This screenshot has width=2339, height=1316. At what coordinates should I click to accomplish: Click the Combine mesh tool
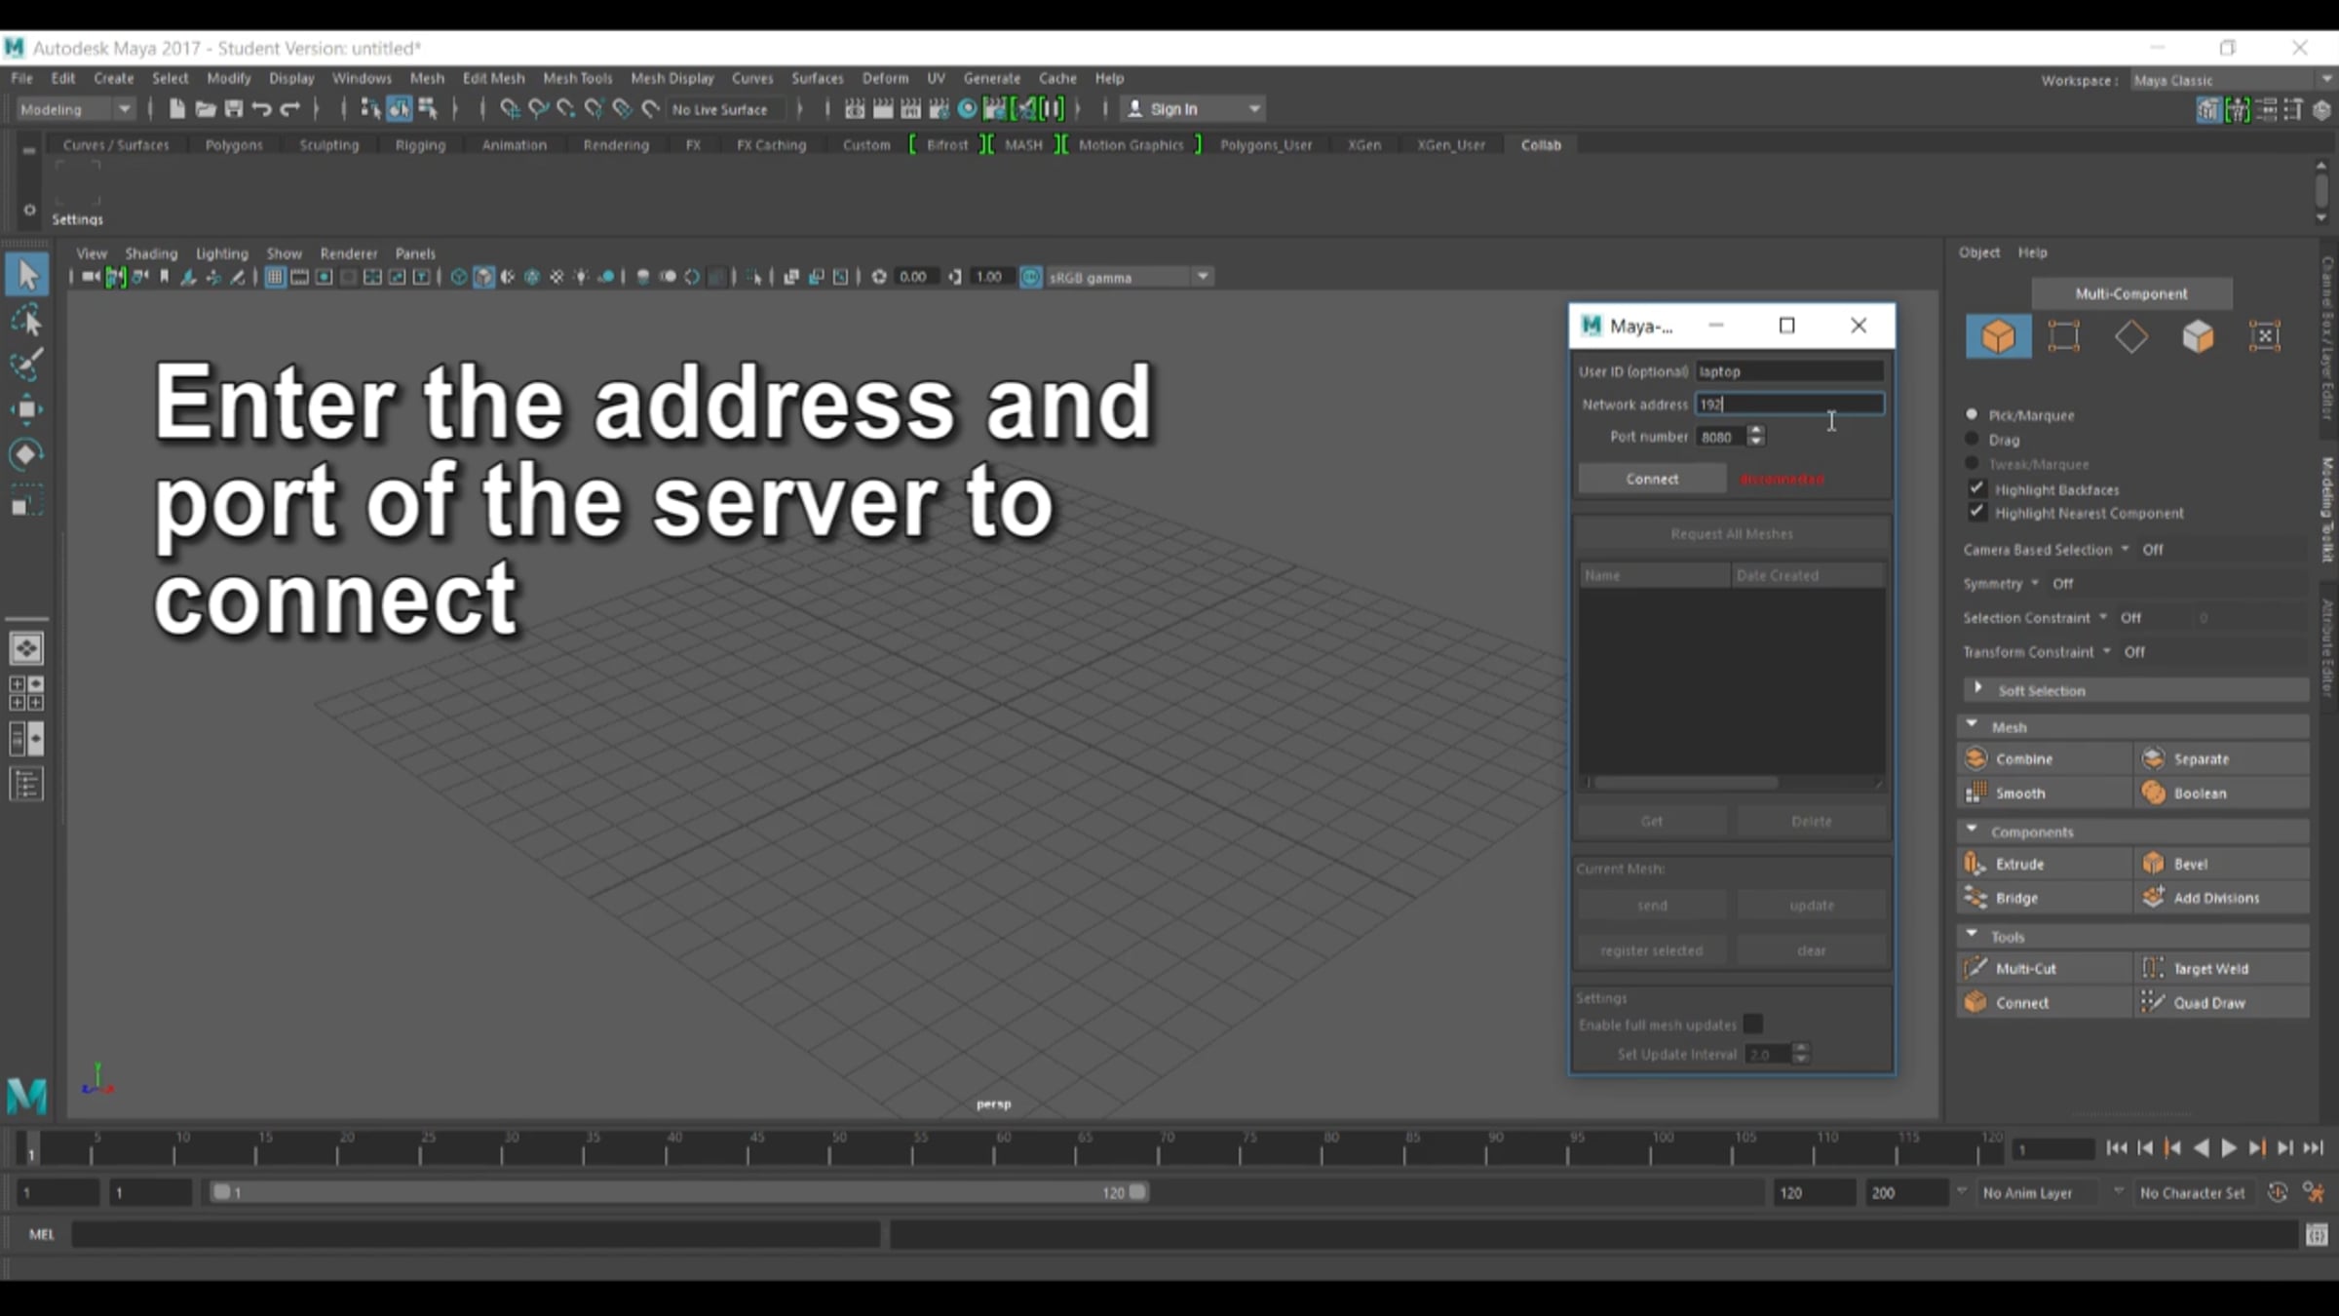[2044, 758]
